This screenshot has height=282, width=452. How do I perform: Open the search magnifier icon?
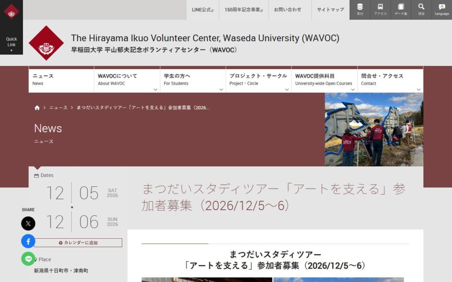point(421,10)
